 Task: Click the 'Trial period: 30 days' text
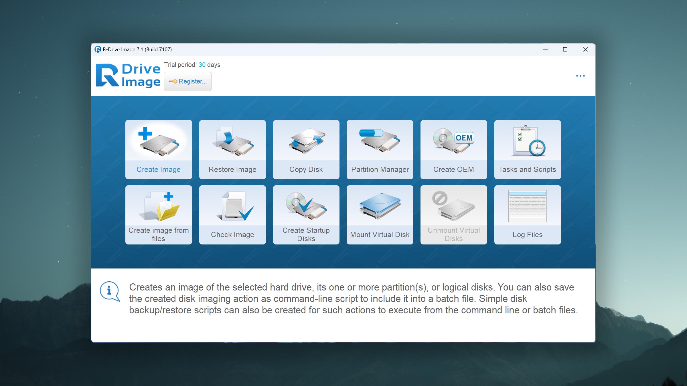192,65
